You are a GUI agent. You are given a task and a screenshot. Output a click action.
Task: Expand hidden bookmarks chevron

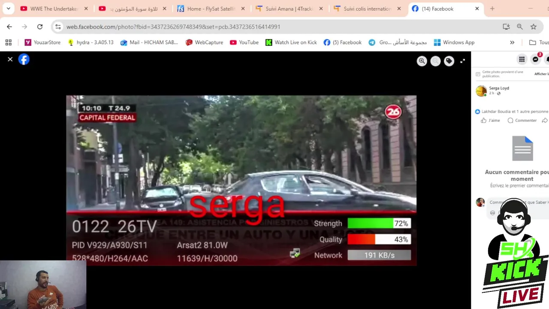pyautogui.click(x=512, y=42)
